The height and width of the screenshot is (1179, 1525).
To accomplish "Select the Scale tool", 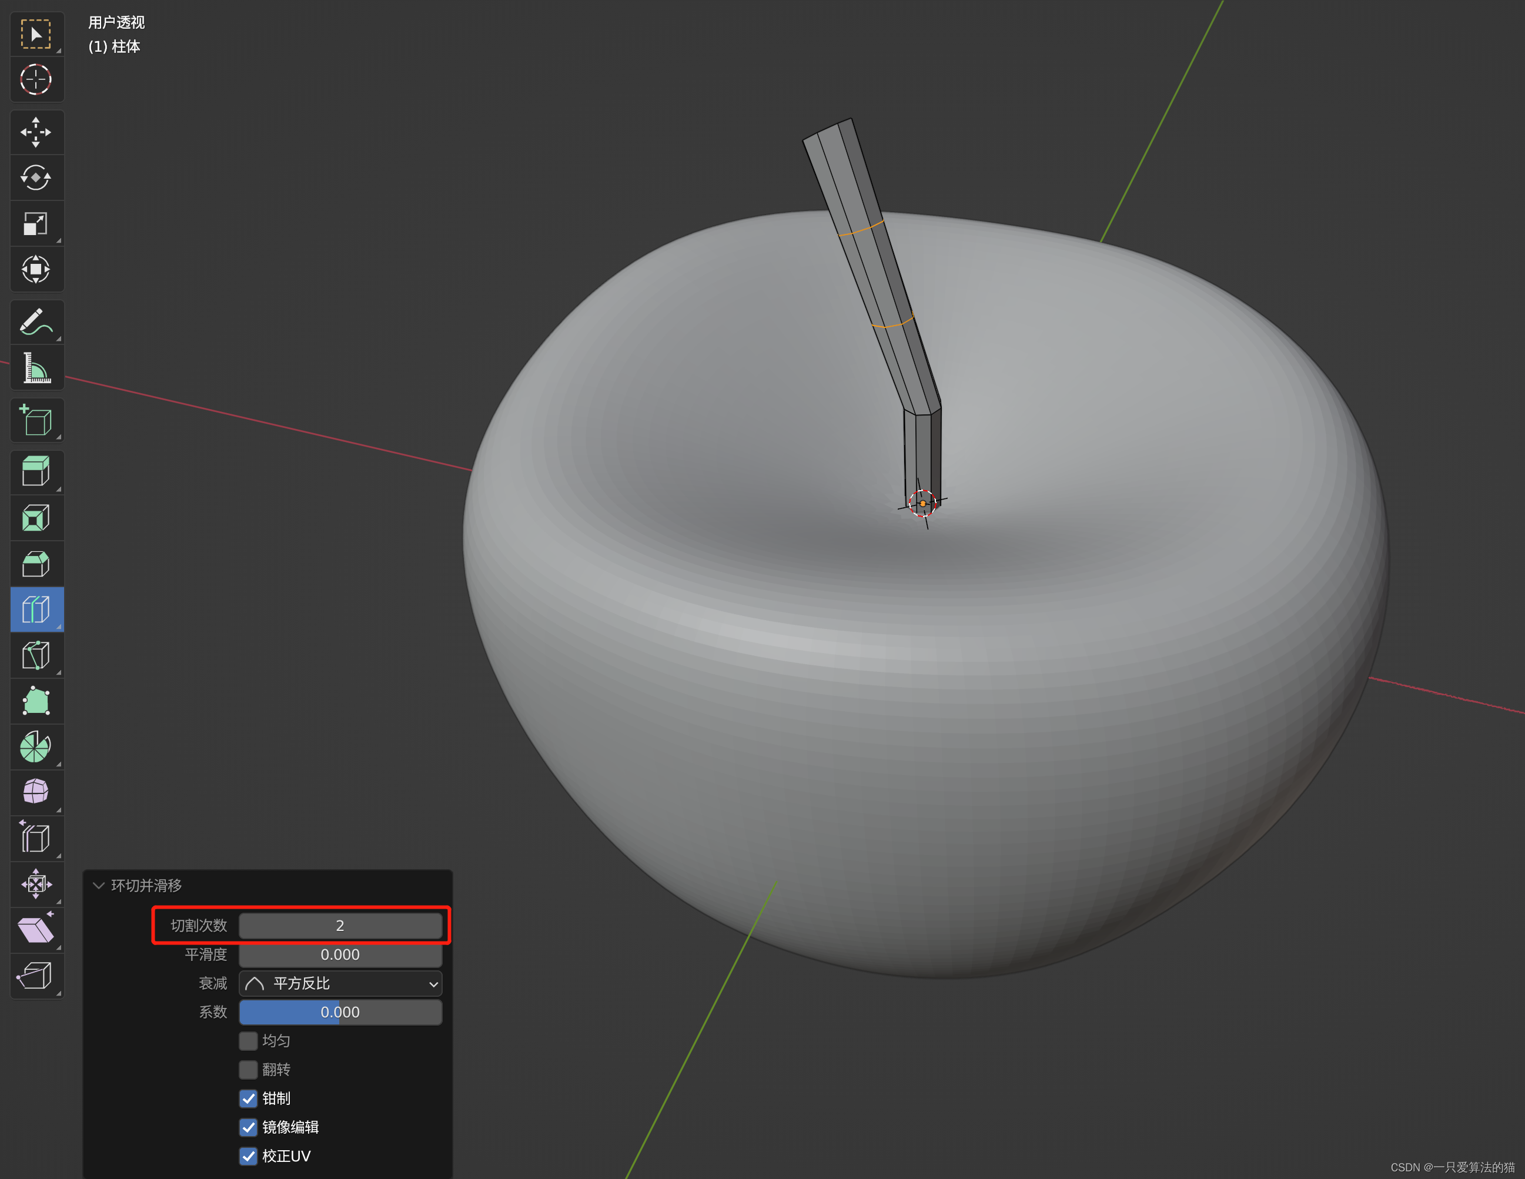I will tap(36, 224).
